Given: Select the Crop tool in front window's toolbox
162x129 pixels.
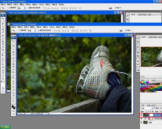Looking at the screenshot, I should pyautogui.click(x=13, y=52).
